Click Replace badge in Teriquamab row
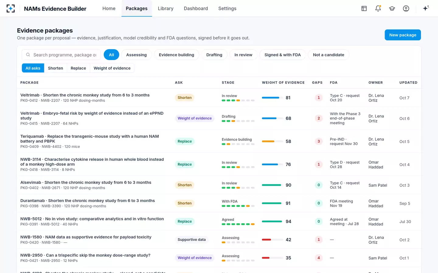The width and height of the screenshot is (438, 273). [185, 141]
